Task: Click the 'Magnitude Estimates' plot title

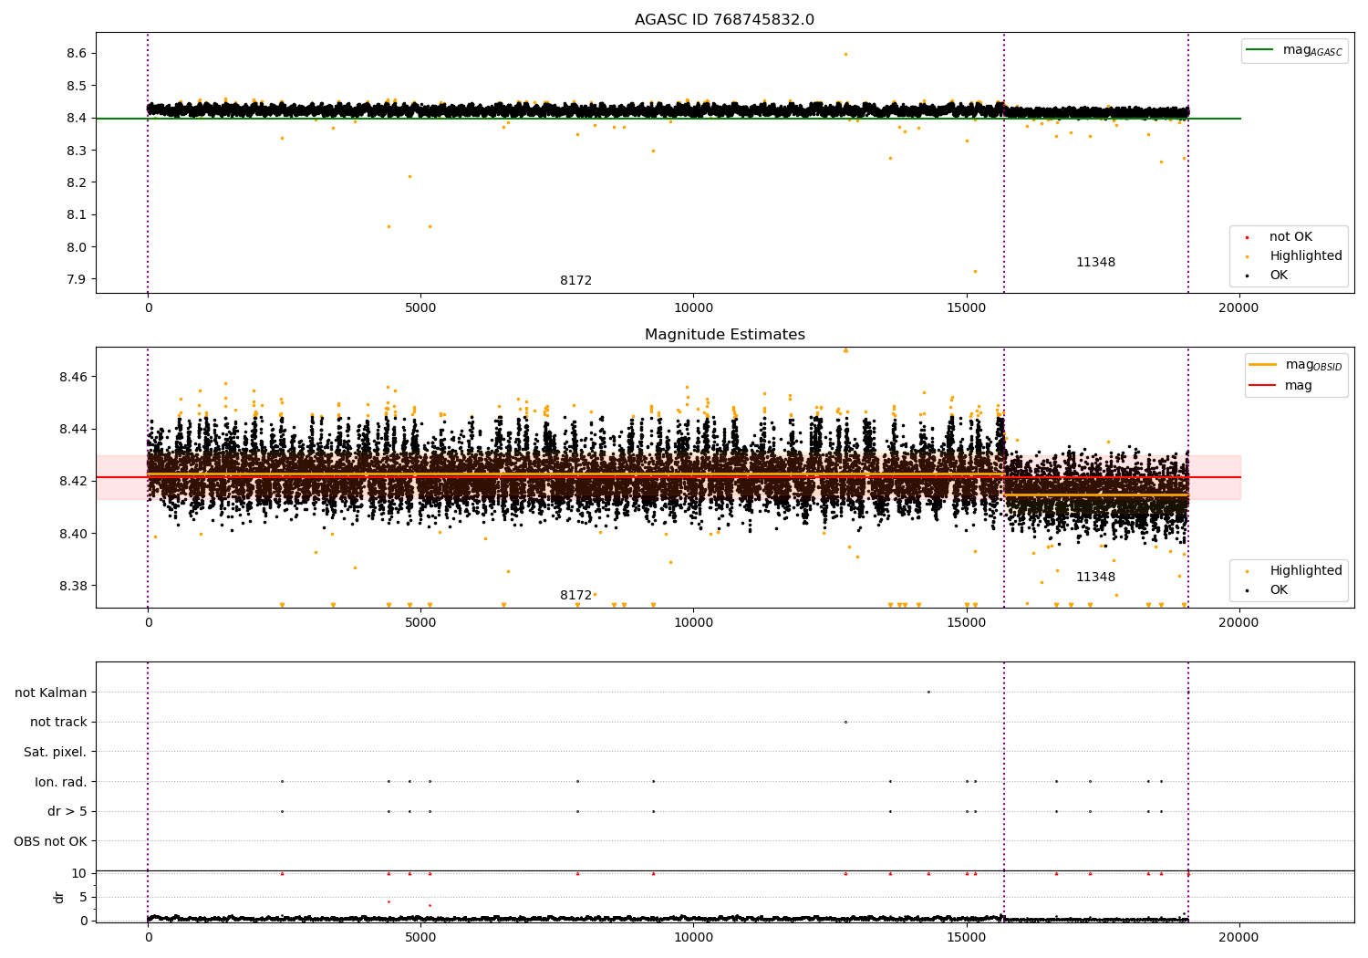Action: [724, 335]
